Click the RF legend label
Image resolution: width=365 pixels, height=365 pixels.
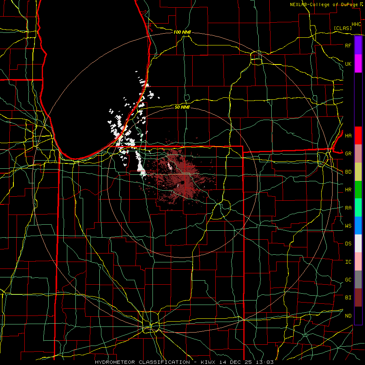348,45
